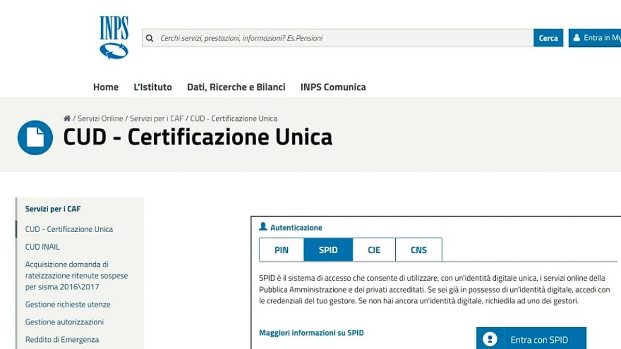Image resolution: width=621 pixels, height=349 pixels.
Task: Click the INPS logo
Action: coord(114,37)
